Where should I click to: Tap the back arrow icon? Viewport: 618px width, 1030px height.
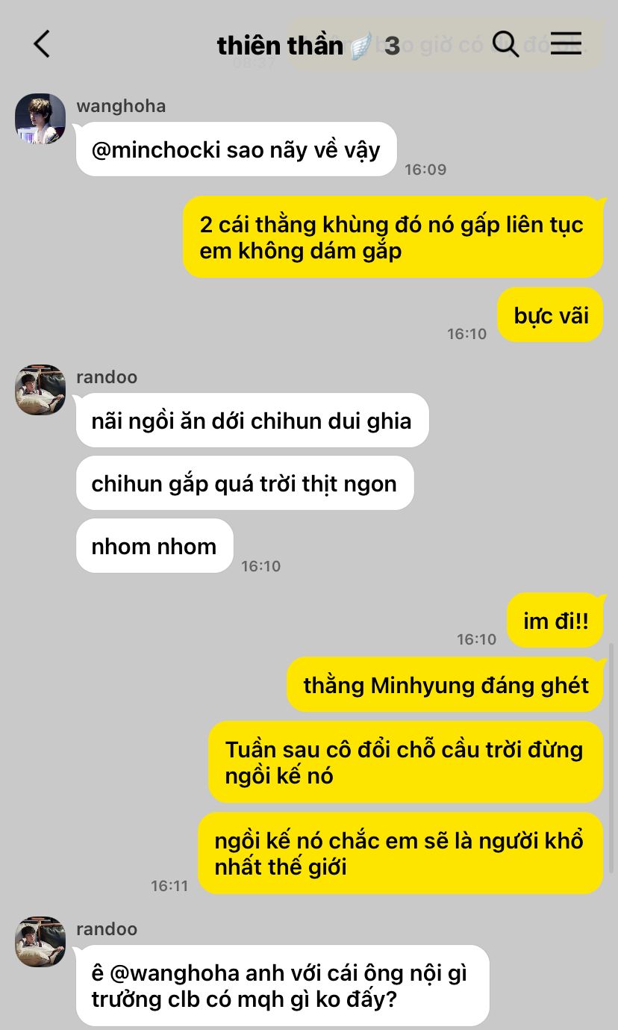(42, 44)
